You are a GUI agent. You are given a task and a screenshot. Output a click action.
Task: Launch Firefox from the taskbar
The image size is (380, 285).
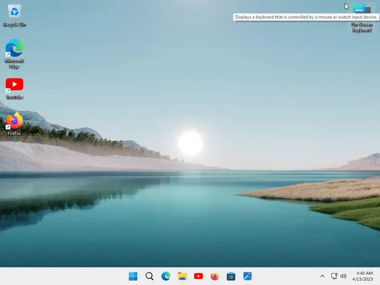[x=215, y=276]
